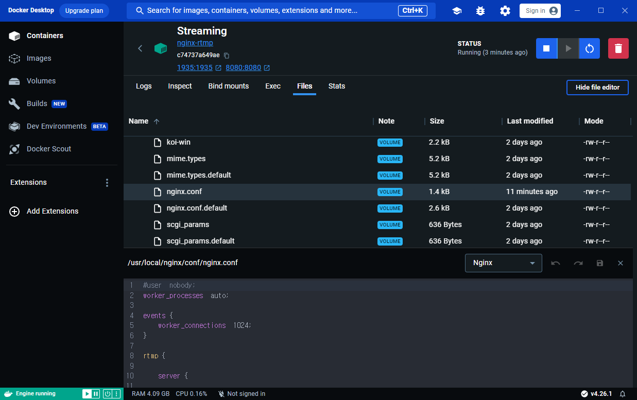Screen dimensions: 637x400
Task: Switch to the Logs tab
Action: (x=144, y=86)
